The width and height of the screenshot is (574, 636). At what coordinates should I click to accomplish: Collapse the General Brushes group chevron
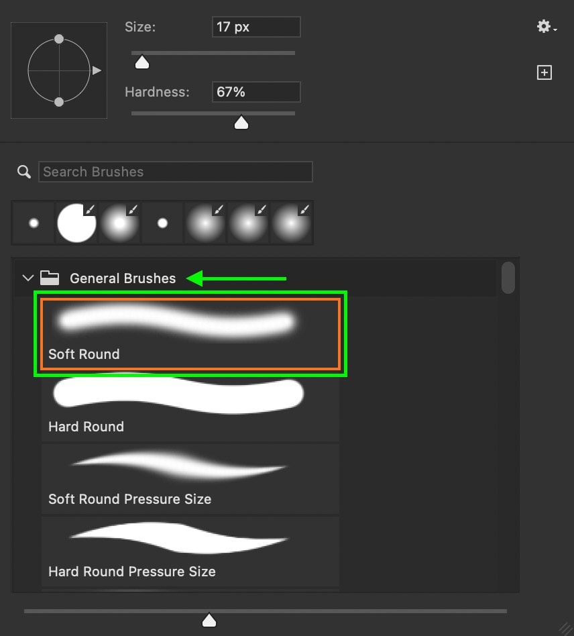[28, 278]
